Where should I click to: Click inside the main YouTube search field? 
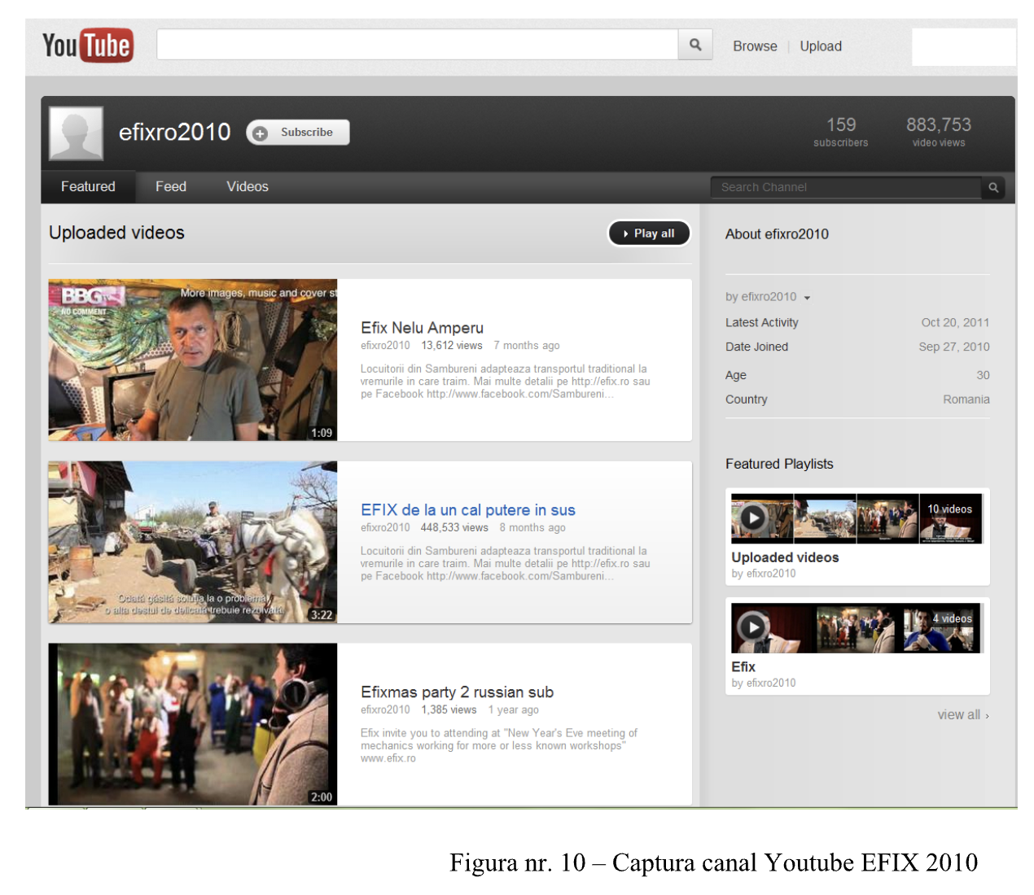[x=418, y=45]
